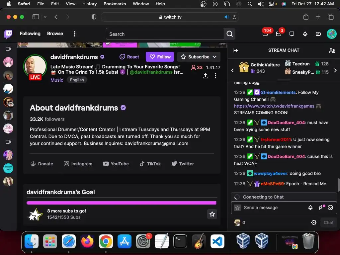This screenshot has width=340, height=255.
Task: Mute the tab audio speaker icon in address bar
Action: (227, 17)
